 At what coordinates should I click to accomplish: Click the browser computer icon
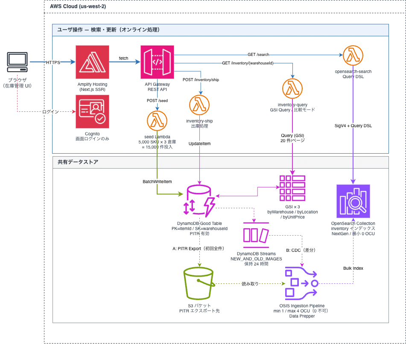click(17, 62)
